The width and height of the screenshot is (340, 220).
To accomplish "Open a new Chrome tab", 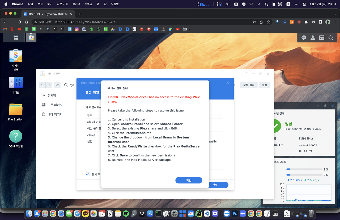I will (80, 14).
